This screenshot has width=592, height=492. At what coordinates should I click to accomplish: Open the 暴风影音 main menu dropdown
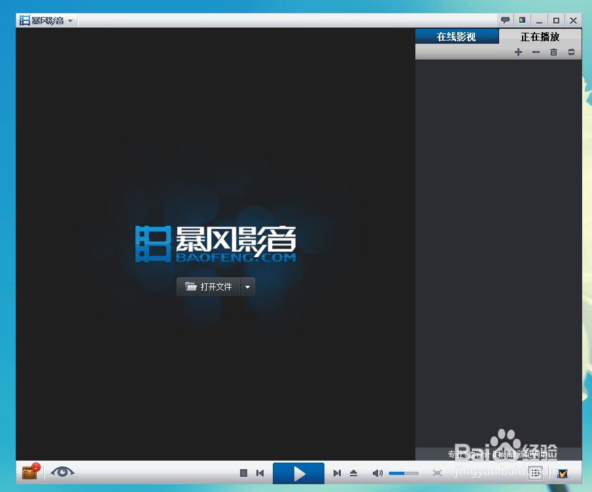(x=46, y=20)
